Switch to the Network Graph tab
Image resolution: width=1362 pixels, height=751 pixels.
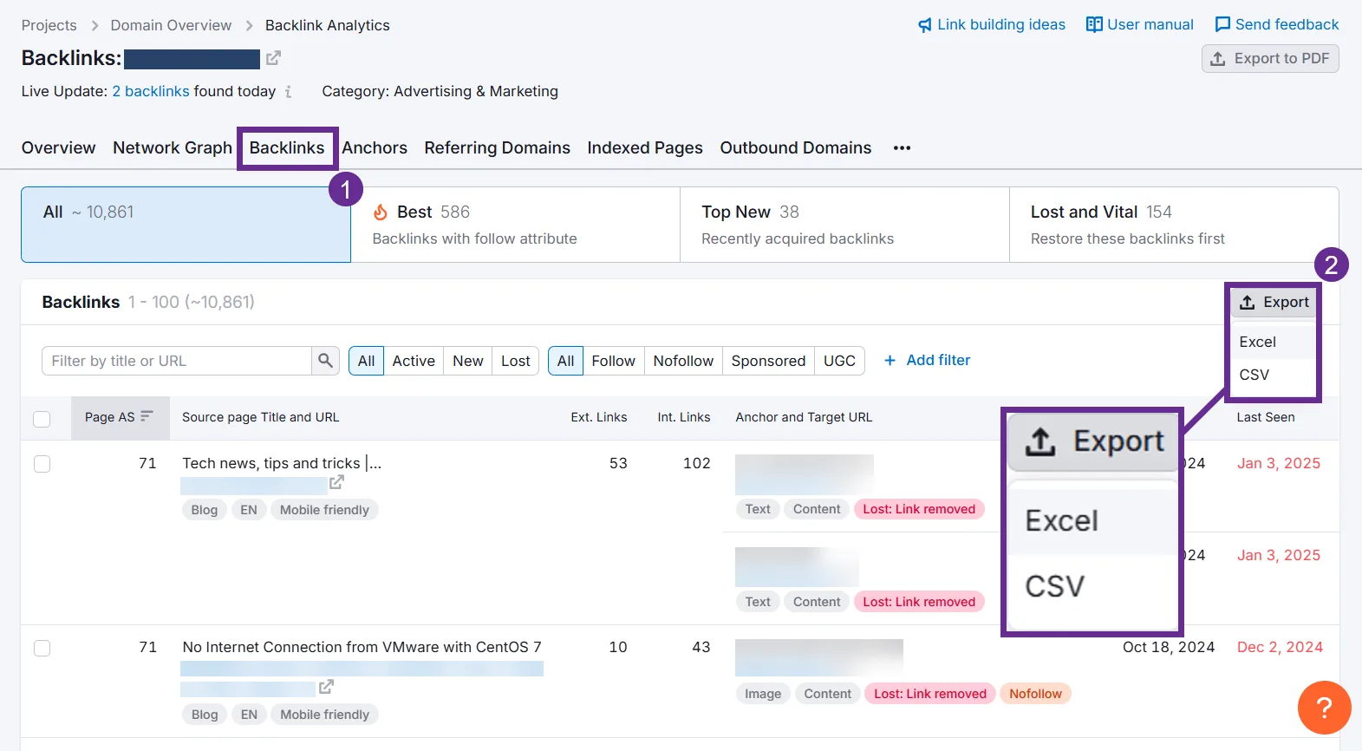[173, 148]
